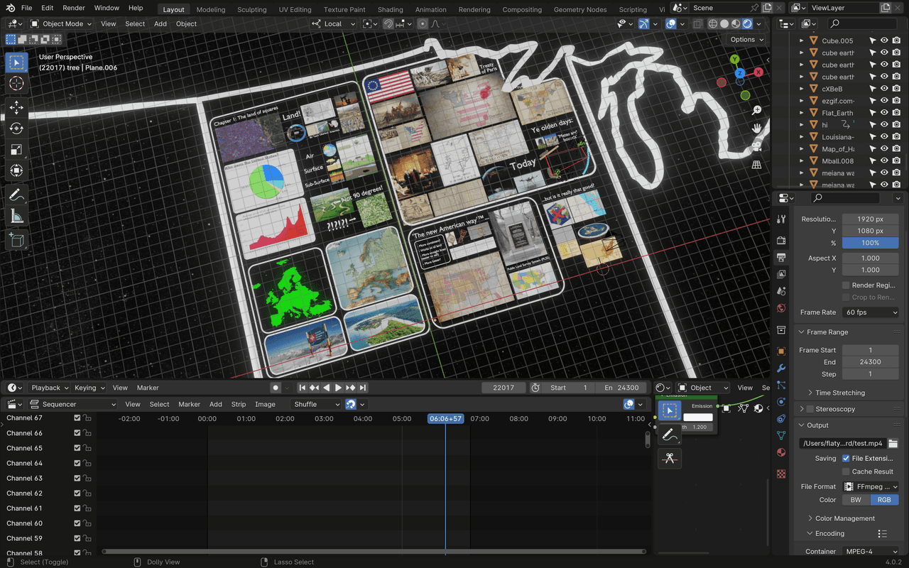Select the Annotate tool in viewport
909x568 pixels.
[x=16, y=195]
